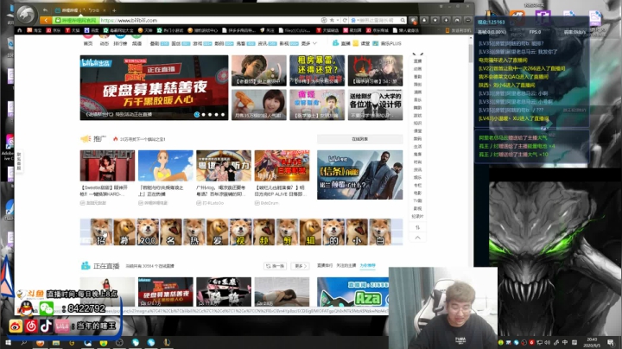This screenshot has height=349, width=622.
Task: Click the taskbar search magnifier icon
Action: 24,342
